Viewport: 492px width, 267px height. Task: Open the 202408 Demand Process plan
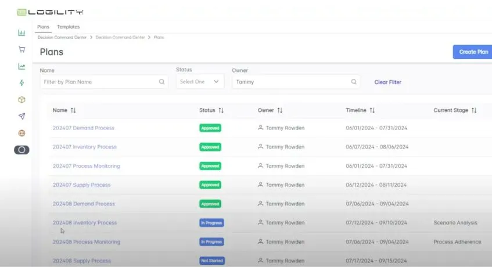(x=84, y=204)
